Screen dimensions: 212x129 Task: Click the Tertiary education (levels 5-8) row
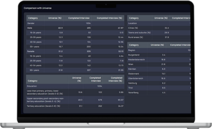pyautogui.click(x=44, y=106)
